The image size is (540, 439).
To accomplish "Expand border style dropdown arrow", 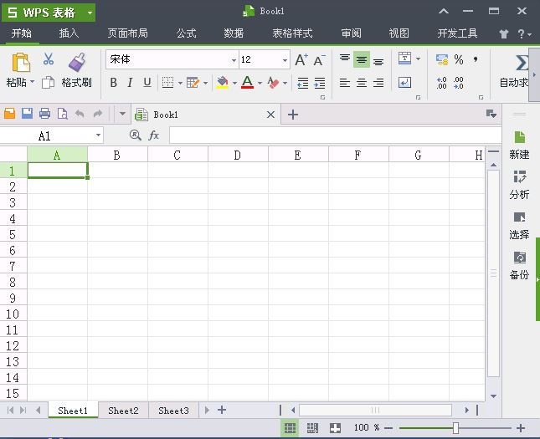I will coord(180,83).
